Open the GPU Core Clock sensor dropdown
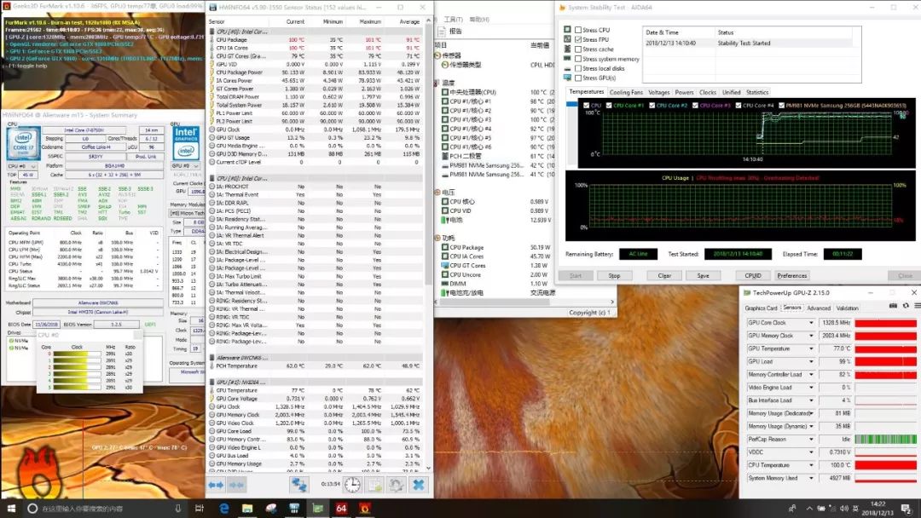Image resolution: width=921 pixels, height=518 pixels. point(810,323)
